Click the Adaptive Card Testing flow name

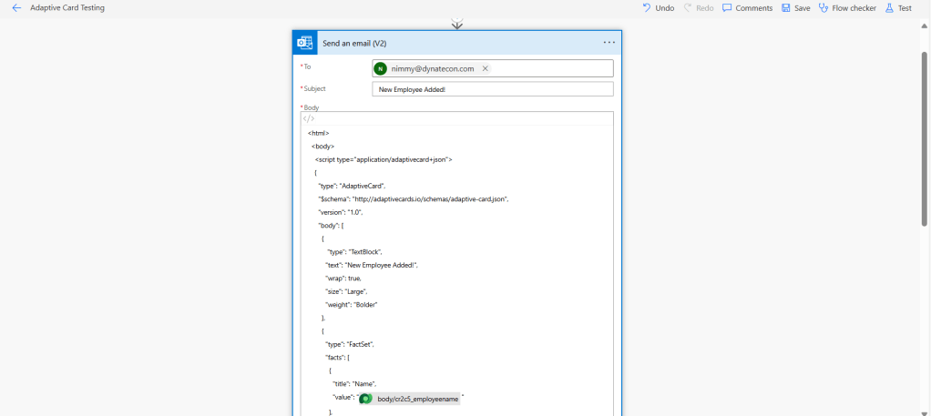pos(67,7)
